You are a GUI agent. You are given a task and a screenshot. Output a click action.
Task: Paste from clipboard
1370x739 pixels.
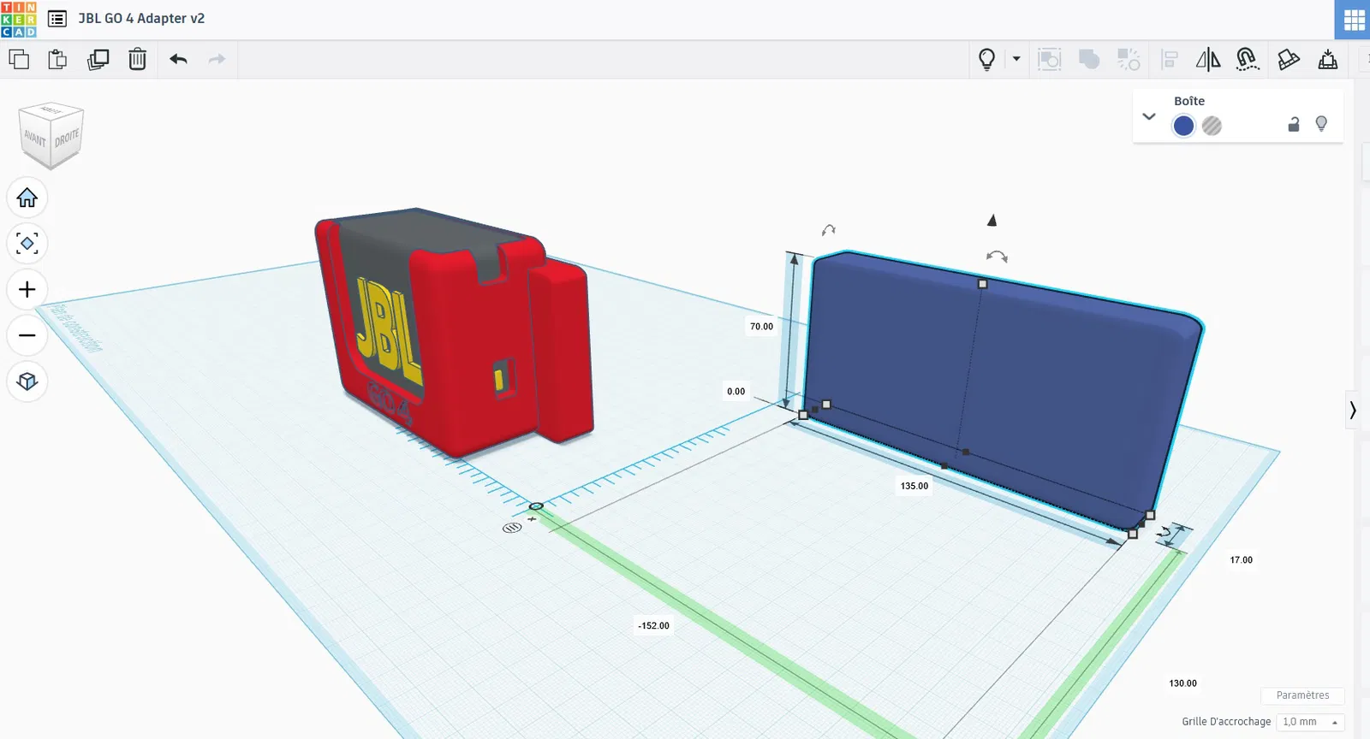coord(57,59)
